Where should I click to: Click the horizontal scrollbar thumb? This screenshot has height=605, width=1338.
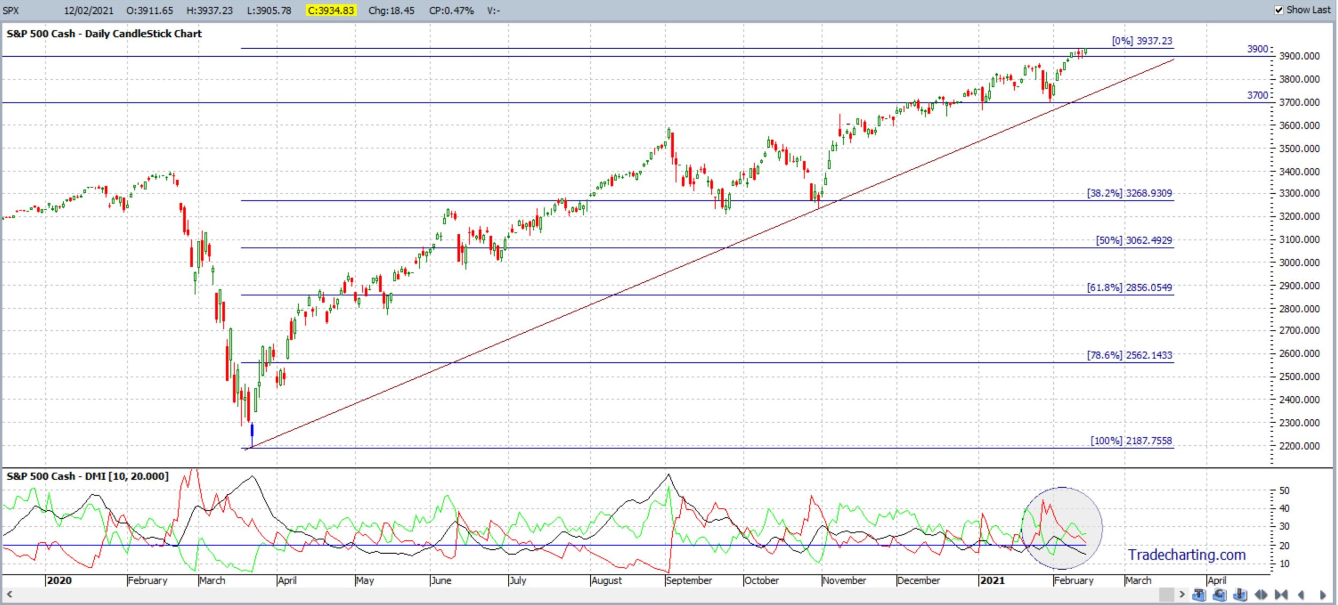point(1167,594)
